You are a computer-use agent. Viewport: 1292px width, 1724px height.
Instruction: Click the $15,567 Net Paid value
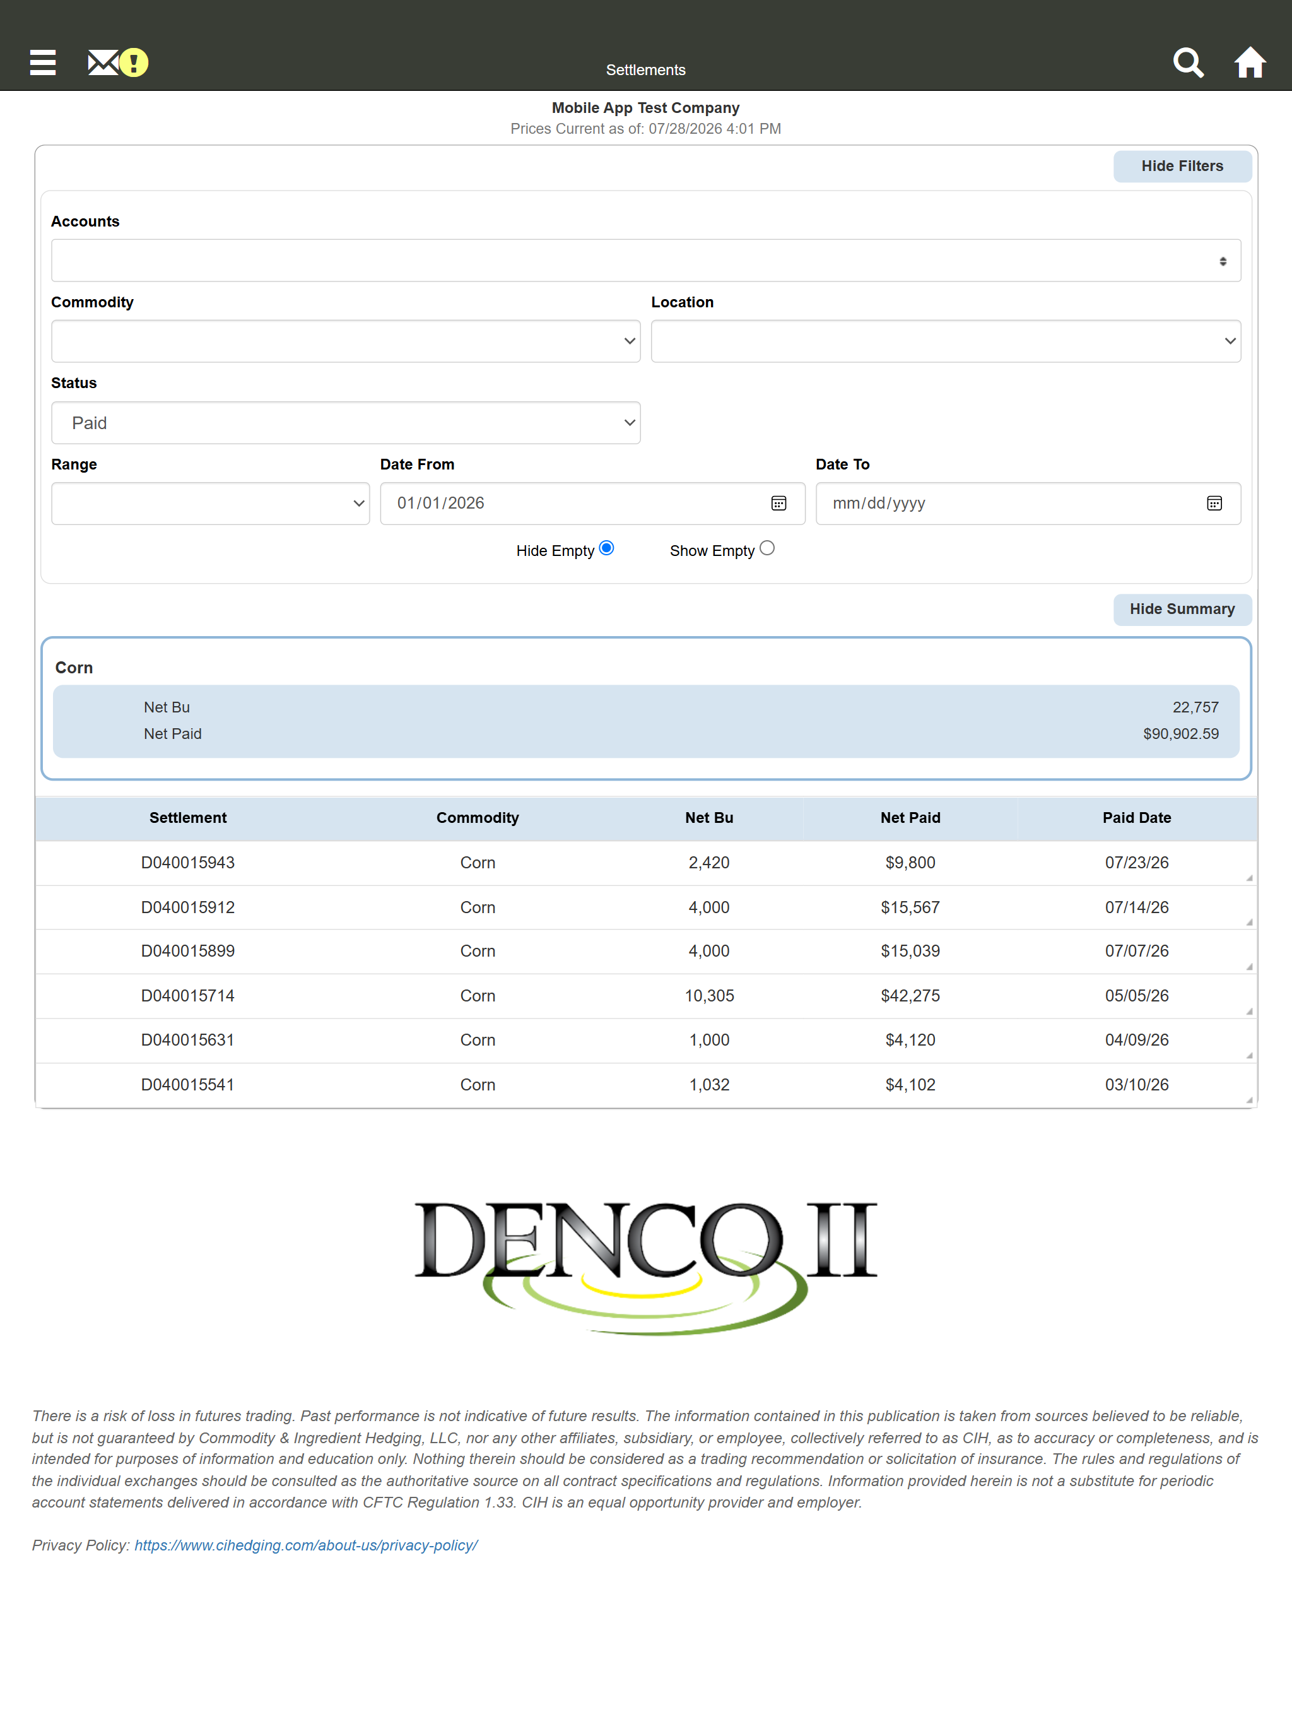(x=910, y=907)
